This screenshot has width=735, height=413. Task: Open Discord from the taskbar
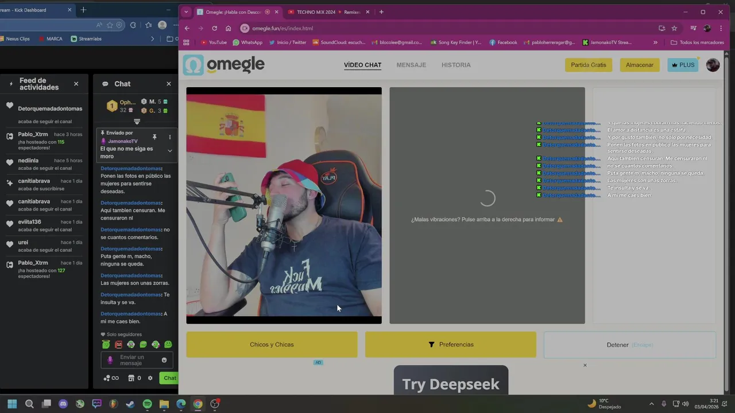tap(63, 404)
